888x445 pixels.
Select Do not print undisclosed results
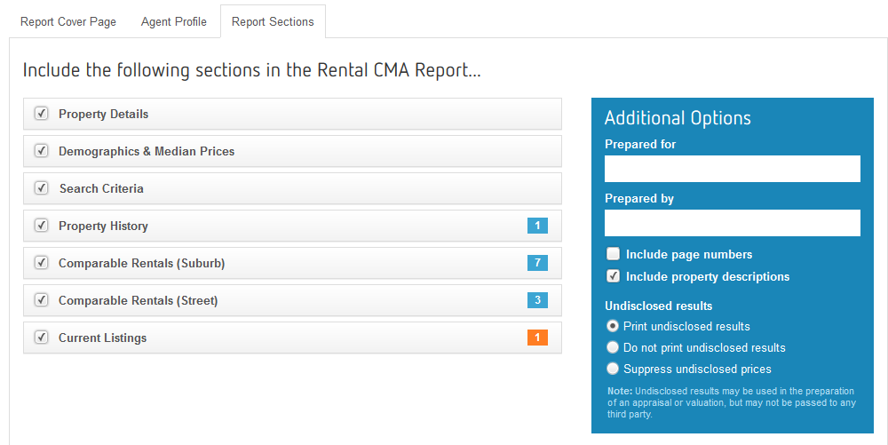click(613, 347)
